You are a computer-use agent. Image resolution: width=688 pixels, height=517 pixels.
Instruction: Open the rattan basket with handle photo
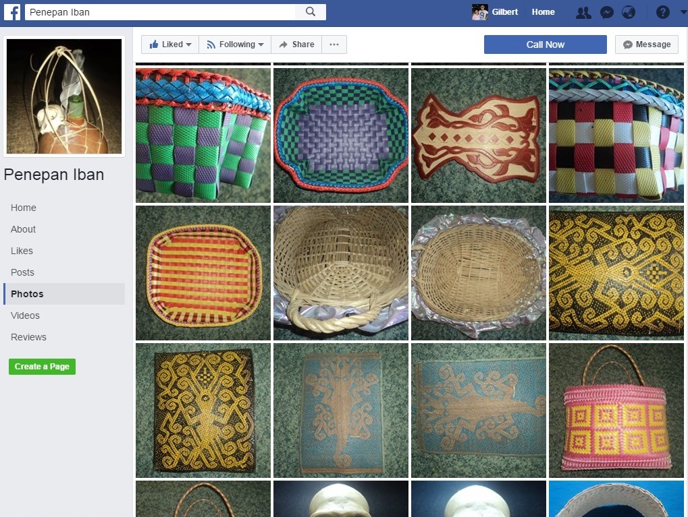[341, 273]
